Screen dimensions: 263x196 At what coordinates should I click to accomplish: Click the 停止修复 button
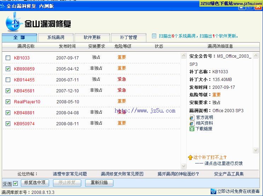tap(67, 183)
